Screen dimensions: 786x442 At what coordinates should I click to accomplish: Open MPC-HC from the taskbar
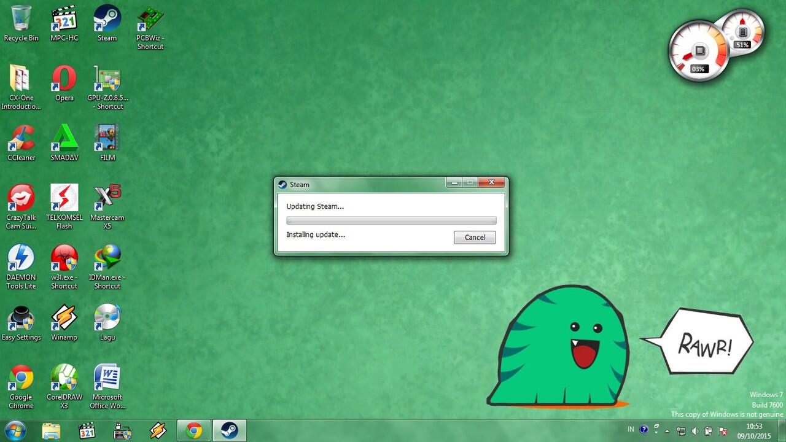(87, 431)
